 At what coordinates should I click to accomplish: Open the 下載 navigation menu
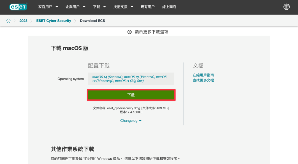(97, 7)
